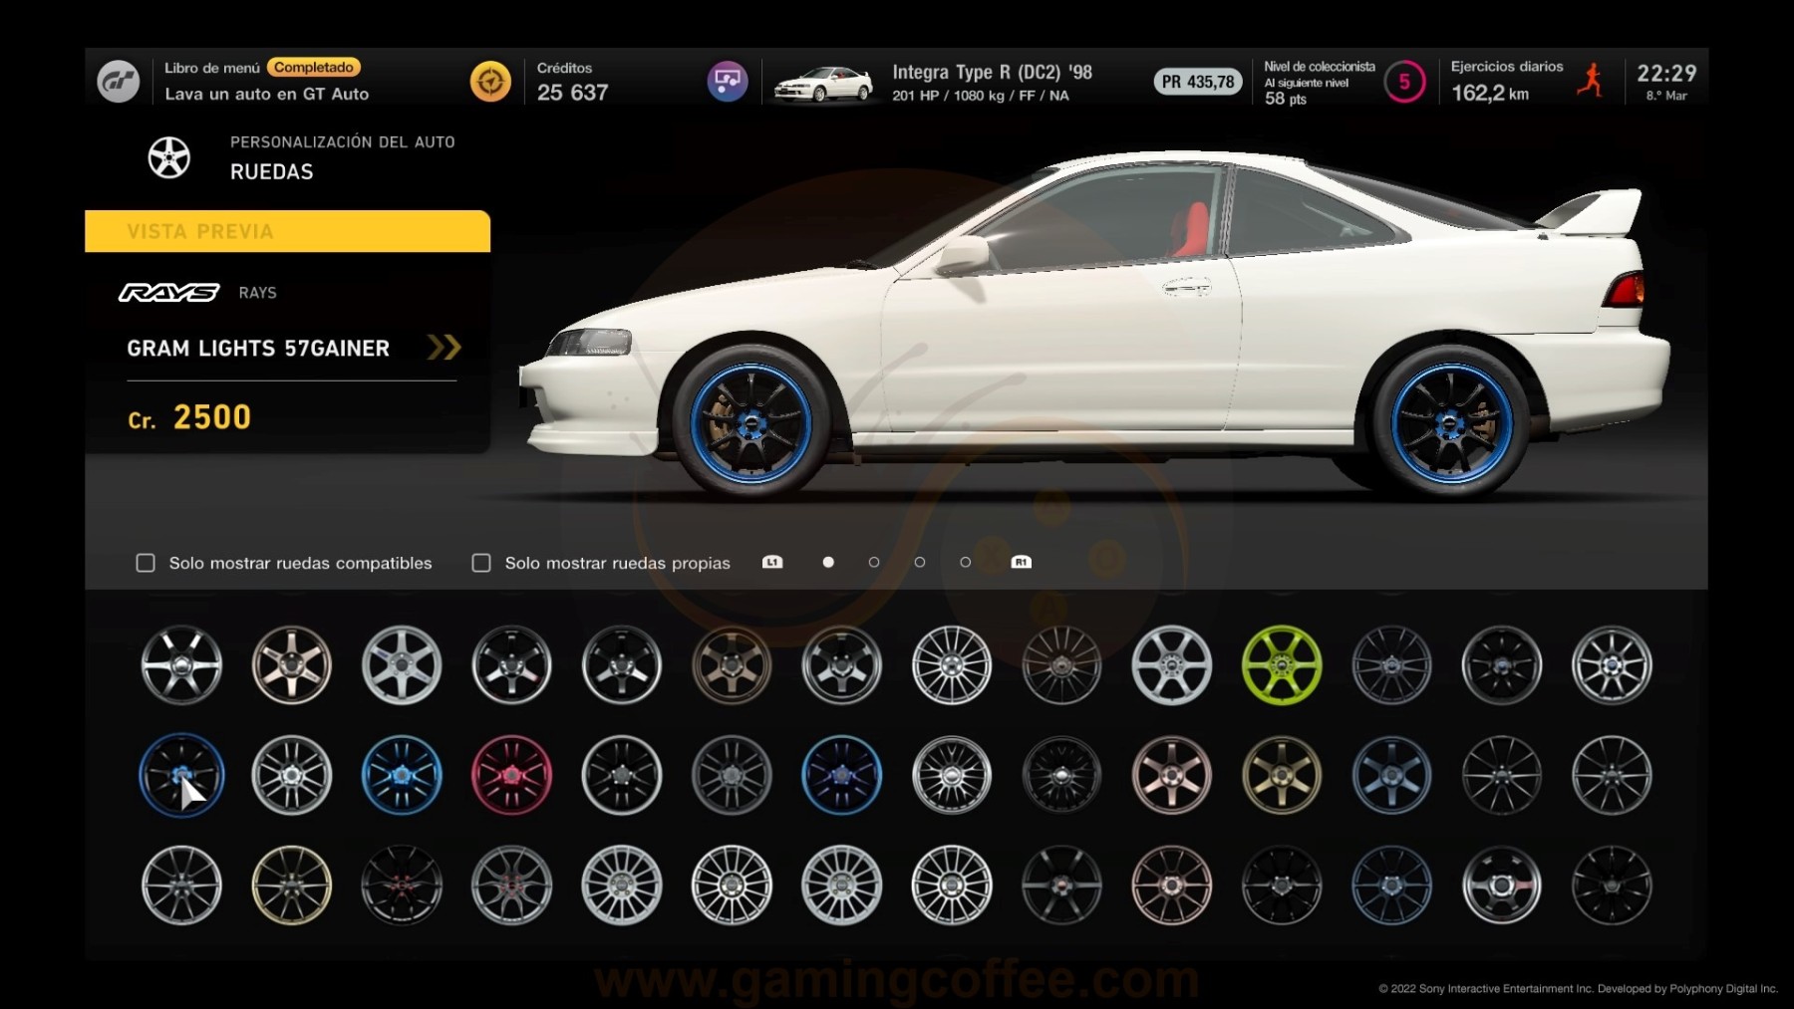Image resolution: width=1794 pixels, height=1009 pixels.
Task: Select the silver deep-dish wheel in bottom row
Action: click(1502, 884)
